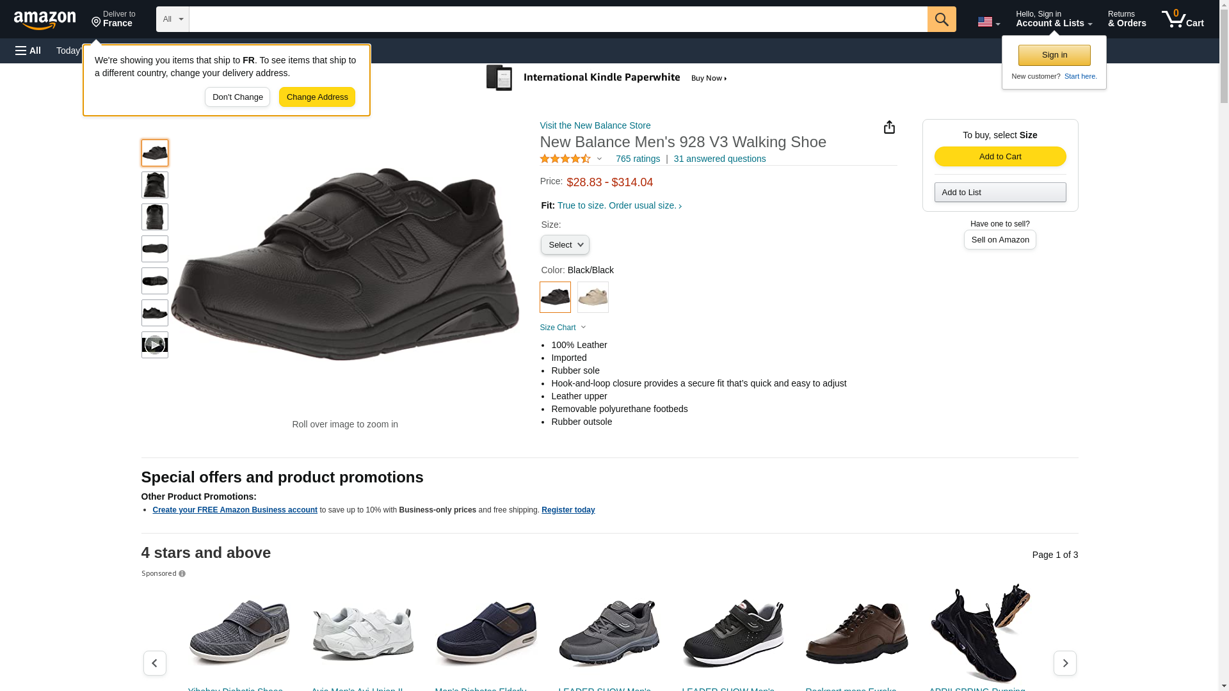The height and width of the screenshot is (691, 1229).
Task: Select the Black/Black color swatch
Action: click(x=555, y=298)
